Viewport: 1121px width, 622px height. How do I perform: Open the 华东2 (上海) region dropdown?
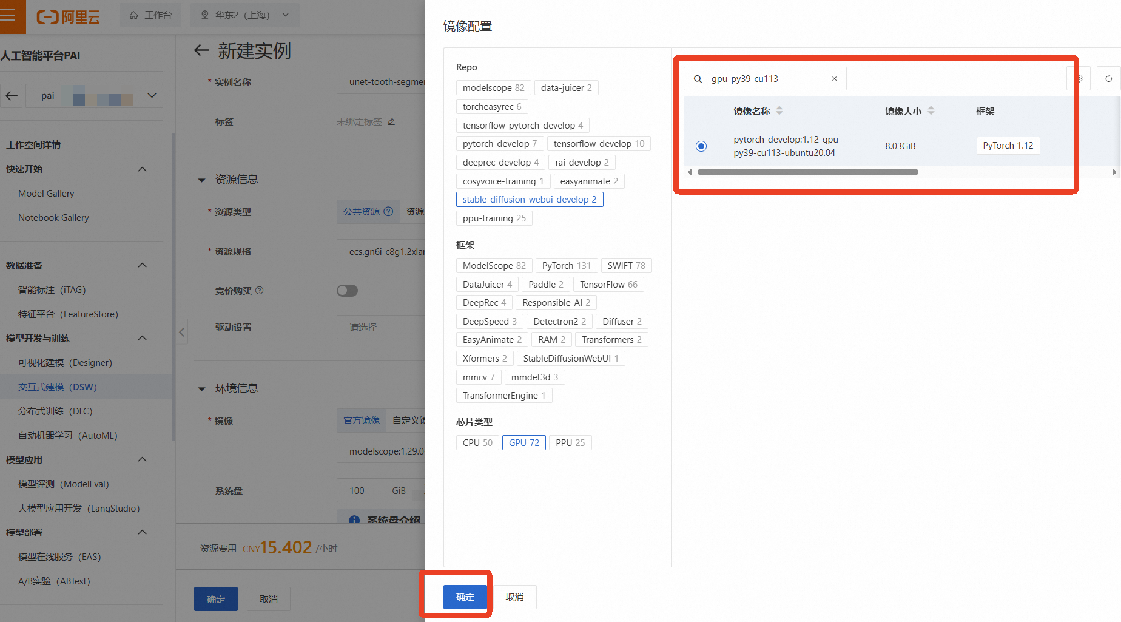tap(245, 15)
